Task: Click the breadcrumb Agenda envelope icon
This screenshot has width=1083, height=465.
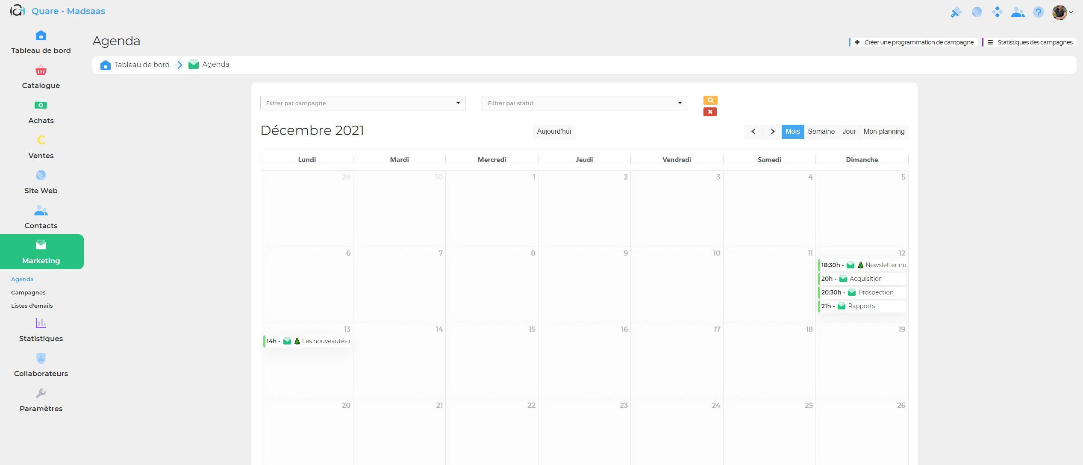Action: 194,65
